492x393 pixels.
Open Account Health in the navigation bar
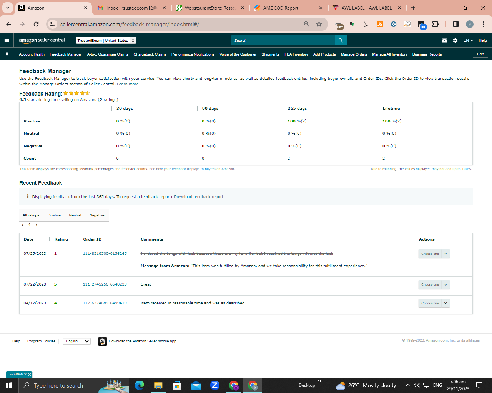coord(32,54)
